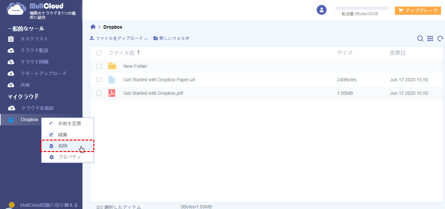Refresh the file list icon
This screenshot has width=445, height=209.
point(440,39)
